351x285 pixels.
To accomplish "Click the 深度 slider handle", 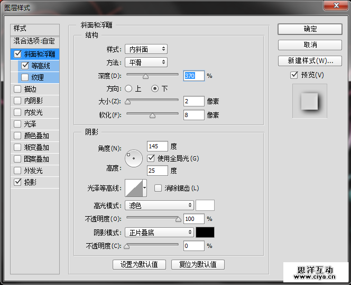I will click(x=145, y=76).
